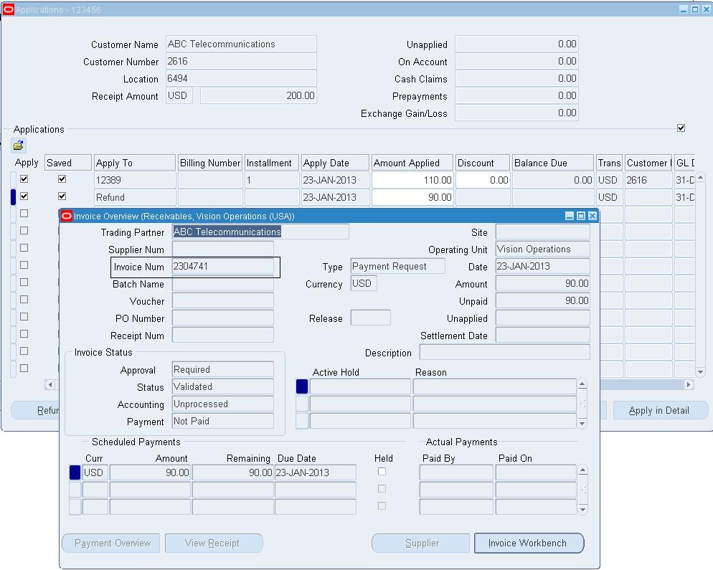The height and width of the screenshot is (570, 713).
Task: Click the Apply To cell 12389
Action: pos(135,180)
